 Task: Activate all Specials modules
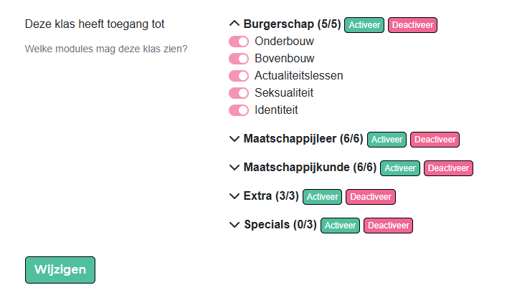(x=341, y=226)
